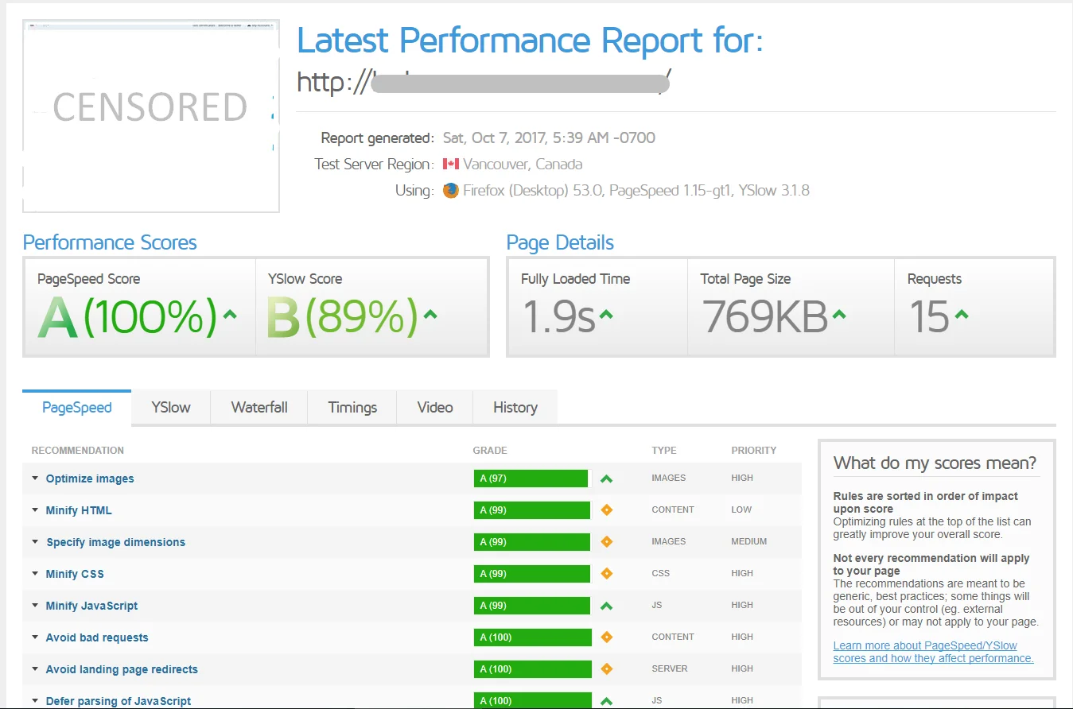Image resolution: width=1073 pixels, height=709 pixels.
Task: Switch to the YSlow tab
Action: (x=171, y=408)
